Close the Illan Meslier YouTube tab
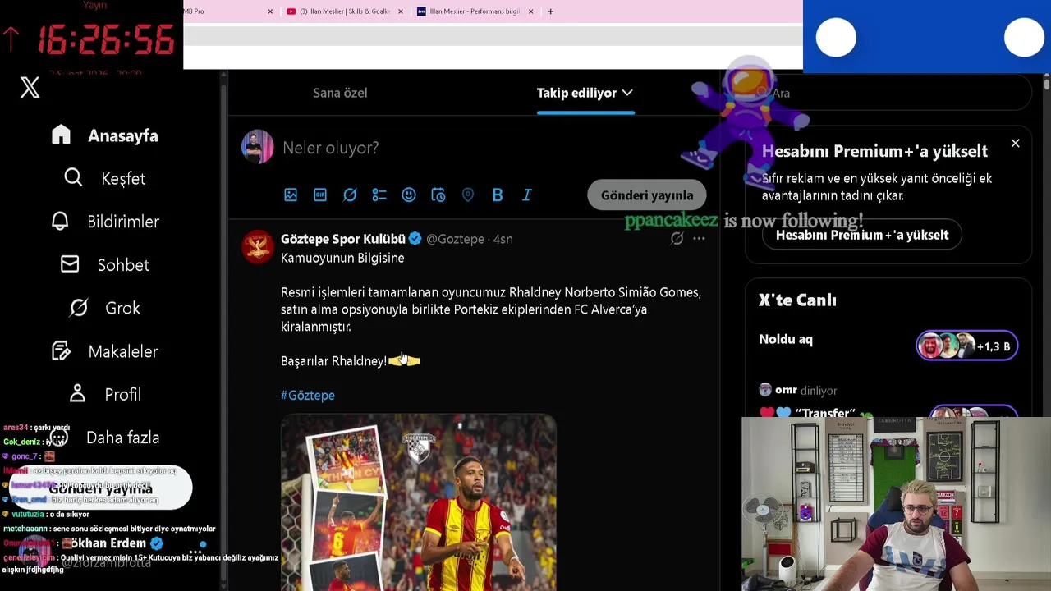The image size is (1051, 591). click(401, 11)
